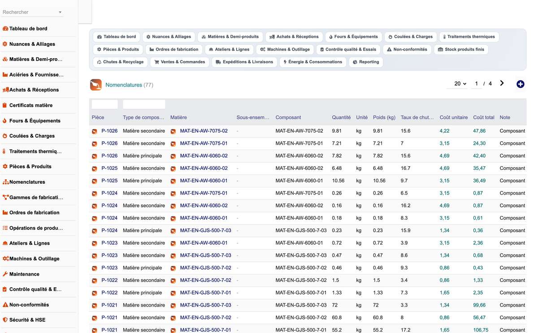Click Ordres de fabrication icon in sidebar

(x=5, y=212)
